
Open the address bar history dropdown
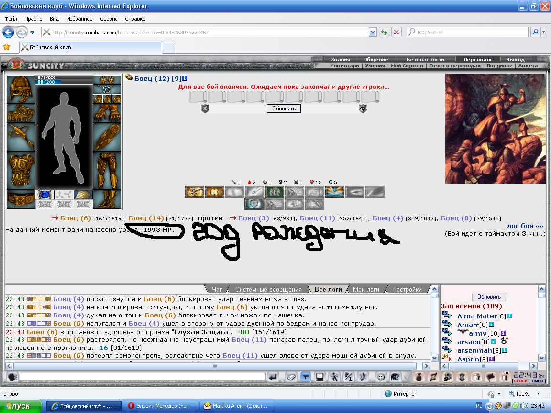373,33
